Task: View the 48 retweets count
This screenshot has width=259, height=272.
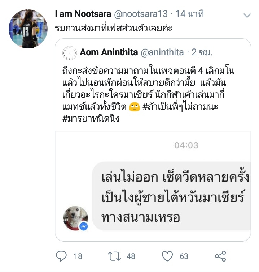Action: pos(131,256)
